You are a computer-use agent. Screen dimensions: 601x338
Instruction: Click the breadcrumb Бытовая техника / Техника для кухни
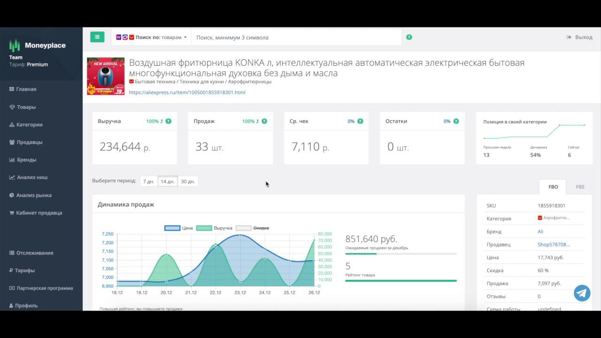(178, 82)
